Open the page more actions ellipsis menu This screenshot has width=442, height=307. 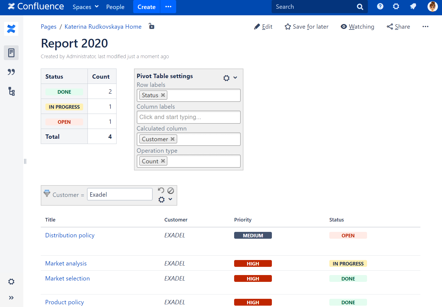coord(425,26)
